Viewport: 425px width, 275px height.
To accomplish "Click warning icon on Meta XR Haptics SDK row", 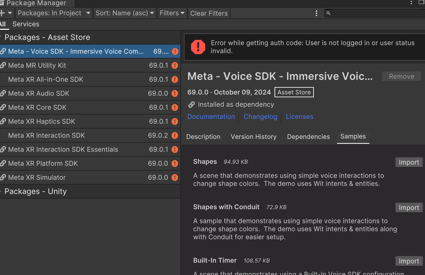I will coord(175,122).
